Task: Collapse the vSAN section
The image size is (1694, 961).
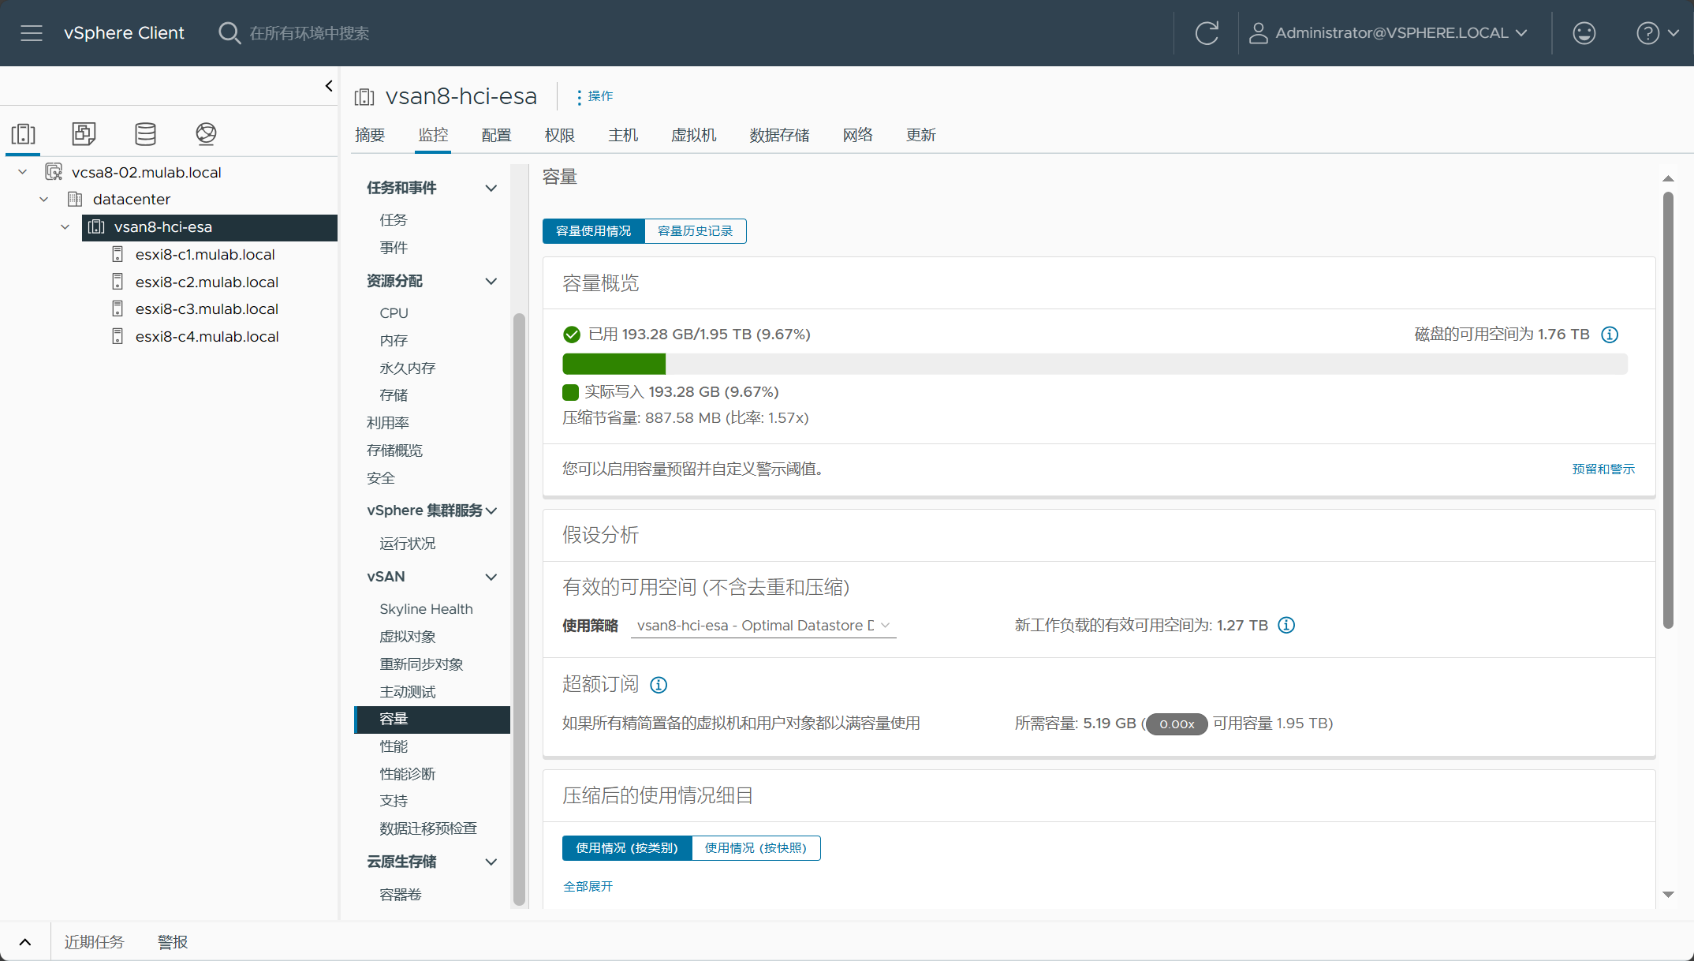Action: tap(491, 577)
